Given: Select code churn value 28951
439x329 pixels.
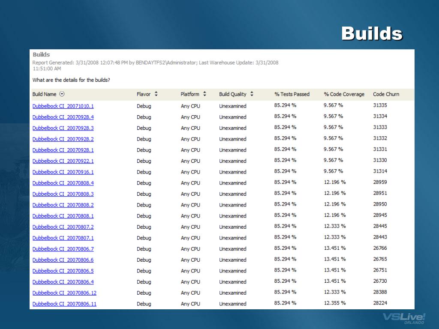Looking at the screenshot, I should coord(380,193).
